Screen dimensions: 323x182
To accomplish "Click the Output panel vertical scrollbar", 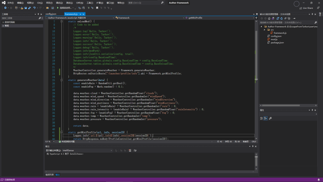I will (256, 161).
